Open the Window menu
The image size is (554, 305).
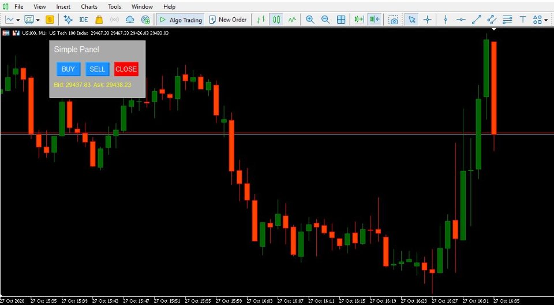(142, 6)
